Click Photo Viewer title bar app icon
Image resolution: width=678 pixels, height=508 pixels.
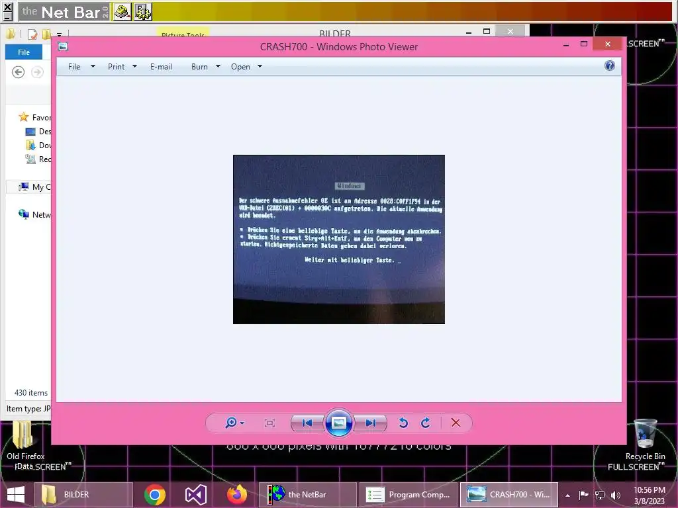click(63, 46)
